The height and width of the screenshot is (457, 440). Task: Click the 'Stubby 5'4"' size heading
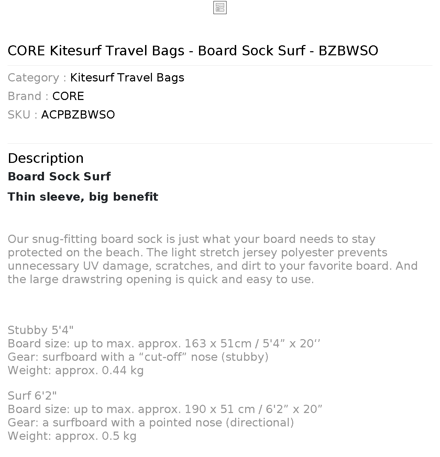pyautogui.click(x=41, y=330)
